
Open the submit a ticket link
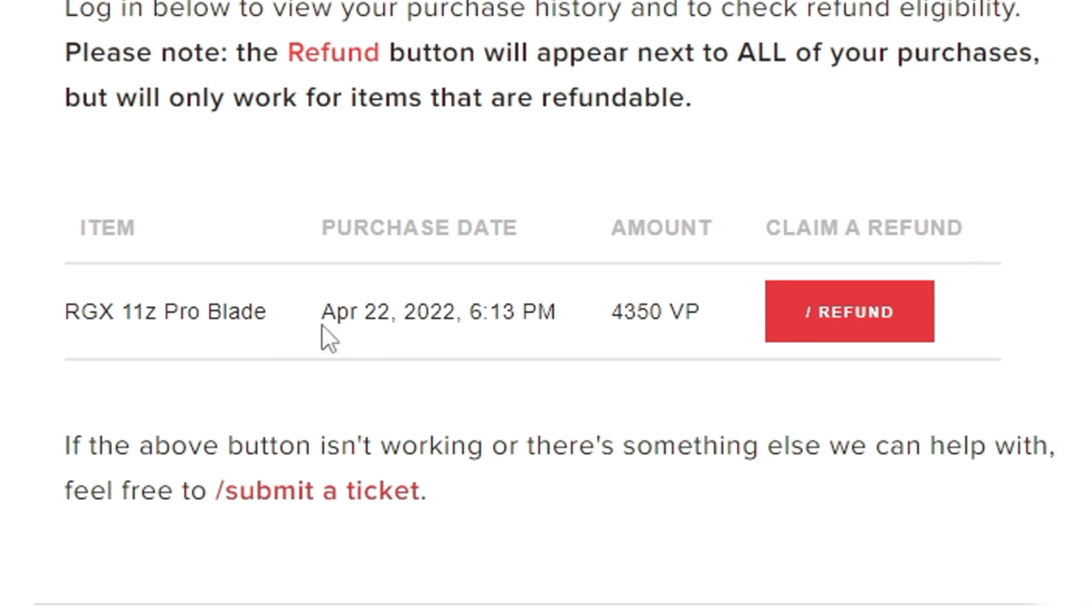pyautogui.click(x=317, y=490)
